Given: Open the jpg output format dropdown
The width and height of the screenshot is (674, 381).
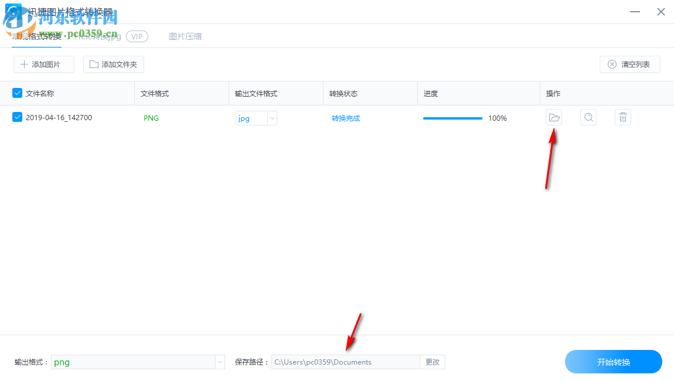Looking at the screenshot, I should (x=252, y=118).
